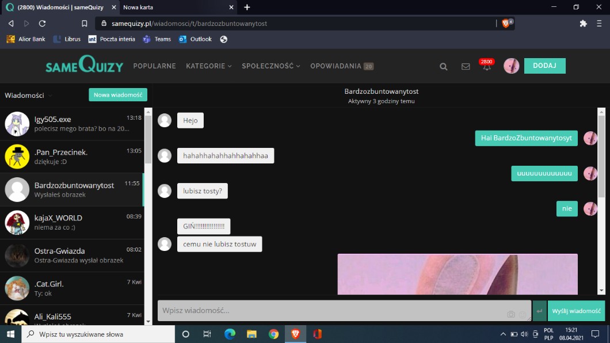The height and width of the screenshot is (343, 610).
Task: Reload the page with refresh icon
Action: coord(42,24)
